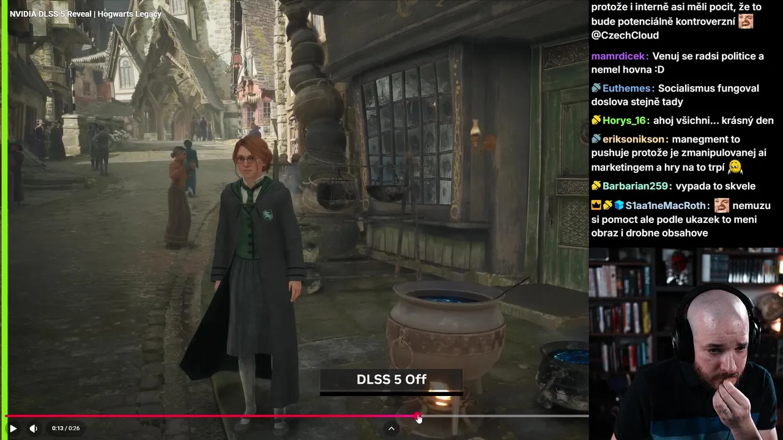Click the crown badge beside S1aa1neMacRoth
783x440 pixels.
click(596, 205)
